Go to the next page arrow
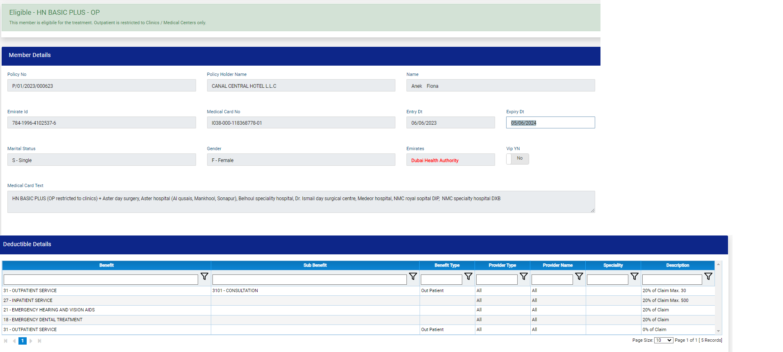The image size is (783, 352). (31, 341)
